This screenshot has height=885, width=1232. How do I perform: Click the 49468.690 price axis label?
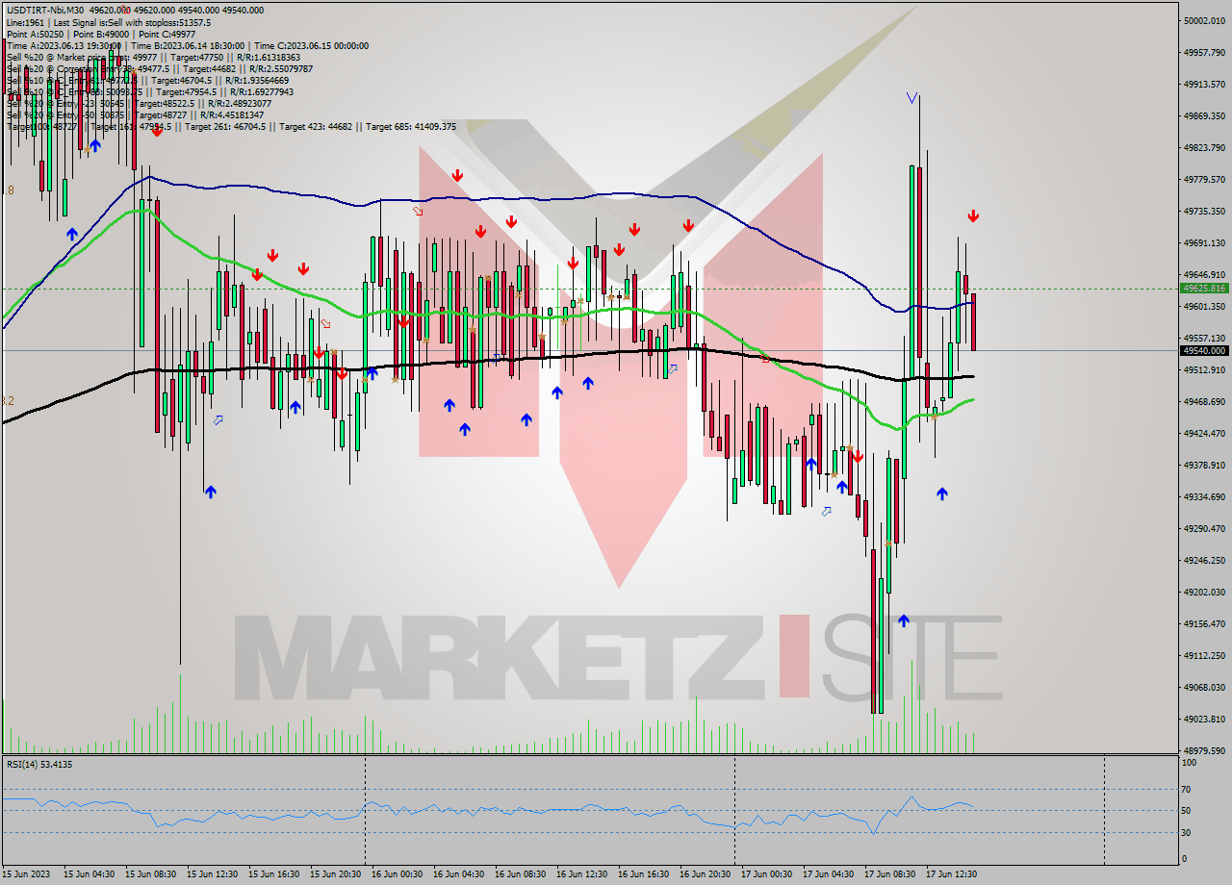pos(1206,401)
